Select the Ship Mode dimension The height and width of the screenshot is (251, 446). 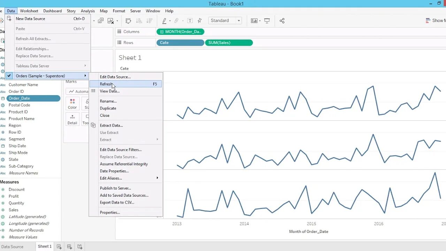pos(18,153)
